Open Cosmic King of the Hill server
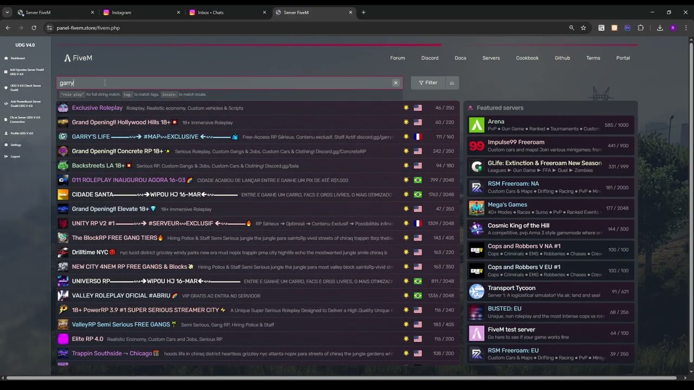Screen dimensions: 694x390 click(x=550, y=229)
